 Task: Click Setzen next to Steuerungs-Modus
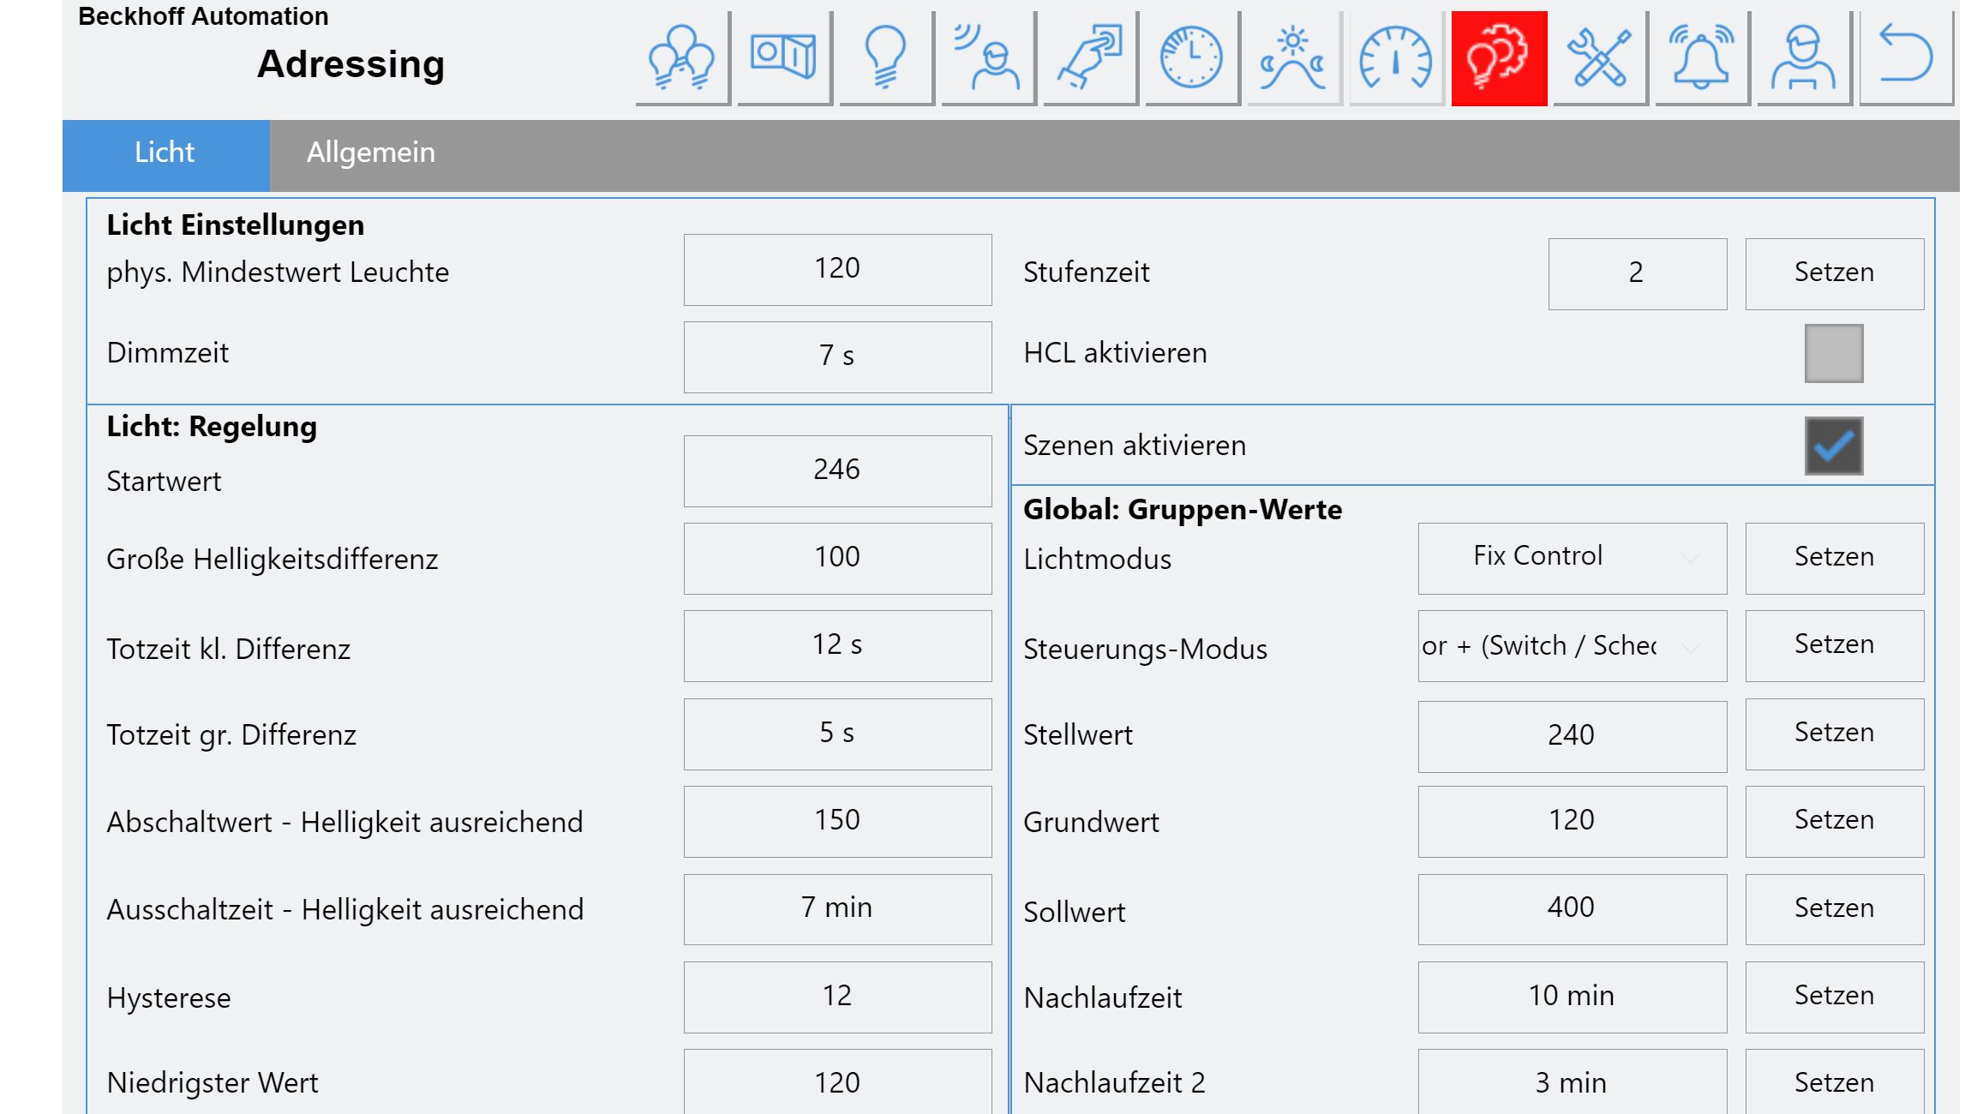tap(1835, 646)
